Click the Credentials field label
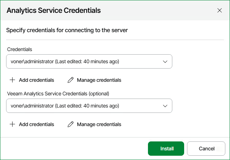The width and height of the screenshot is (230, 160). point(19,49)
